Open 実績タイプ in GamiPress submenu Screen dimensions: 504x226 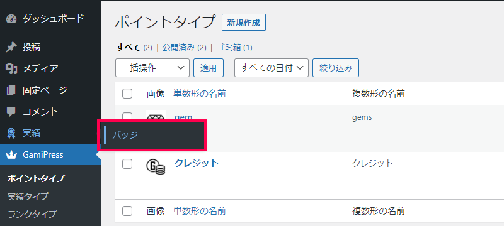click(x=28, y=196)
